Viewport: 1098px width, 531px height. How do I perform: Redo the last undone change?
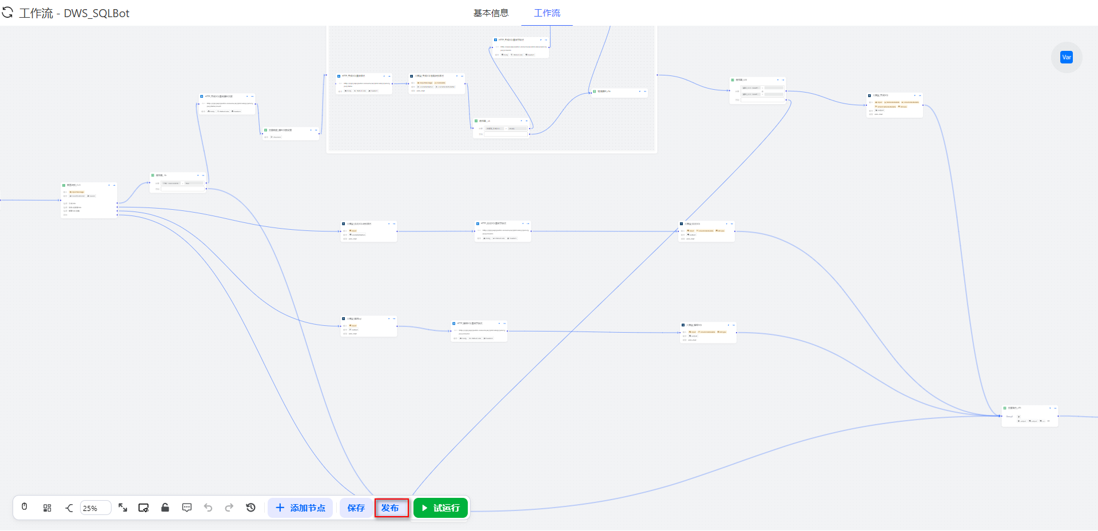click(229, 508)
